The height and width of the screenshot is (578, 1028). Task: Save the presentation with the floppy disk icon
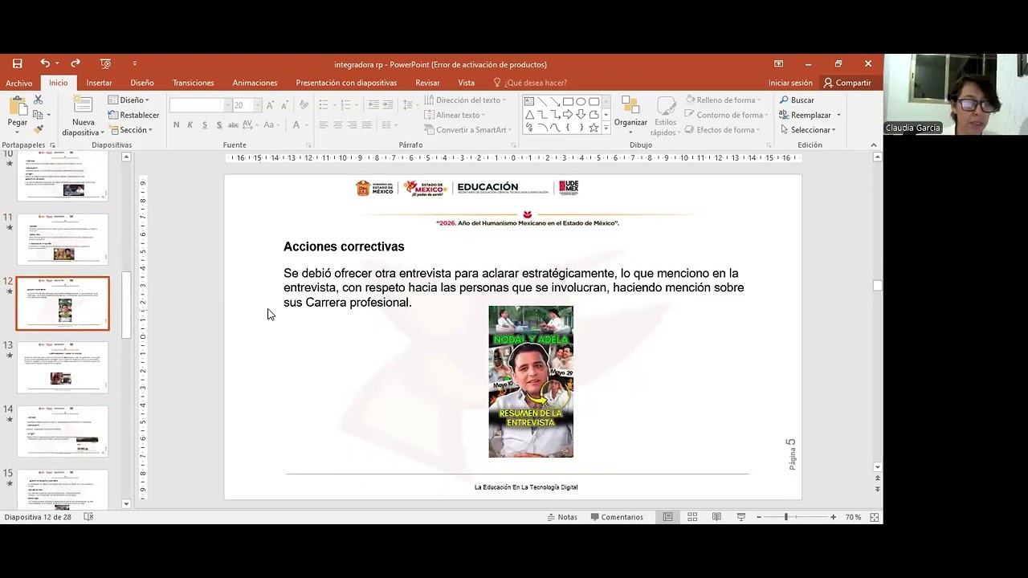17,64
